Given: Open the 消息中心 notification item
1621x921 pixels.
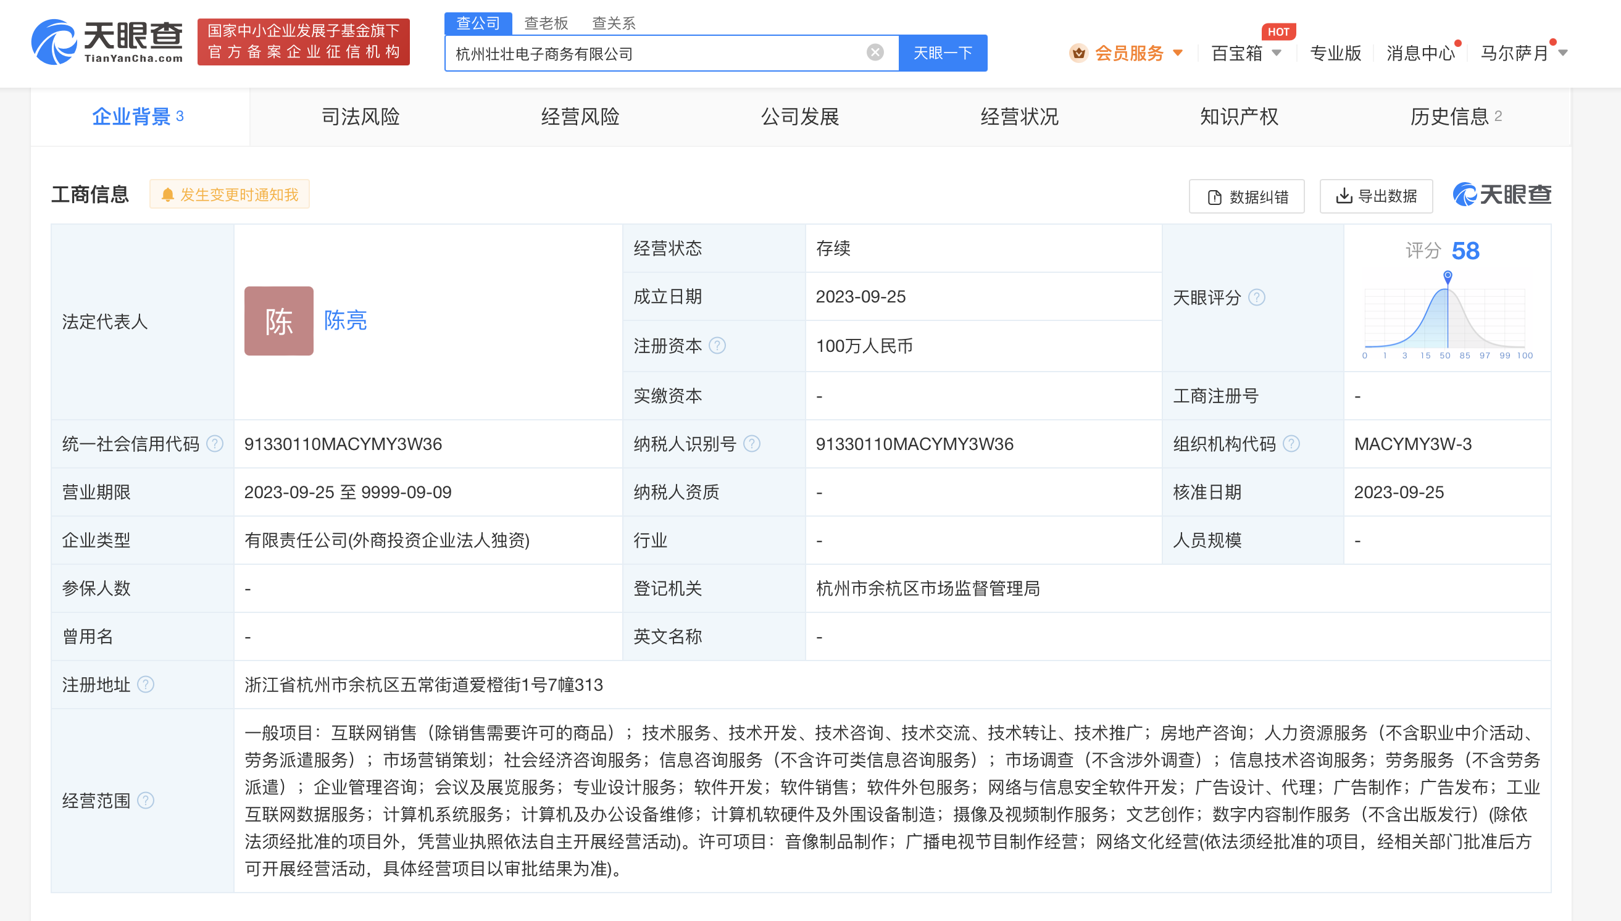Looking at the screenshot, I should pos(1420,53).
